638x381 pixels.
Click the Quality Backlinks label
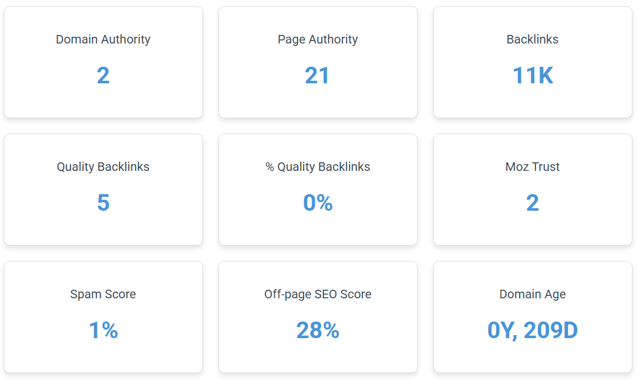coord(103,167)
